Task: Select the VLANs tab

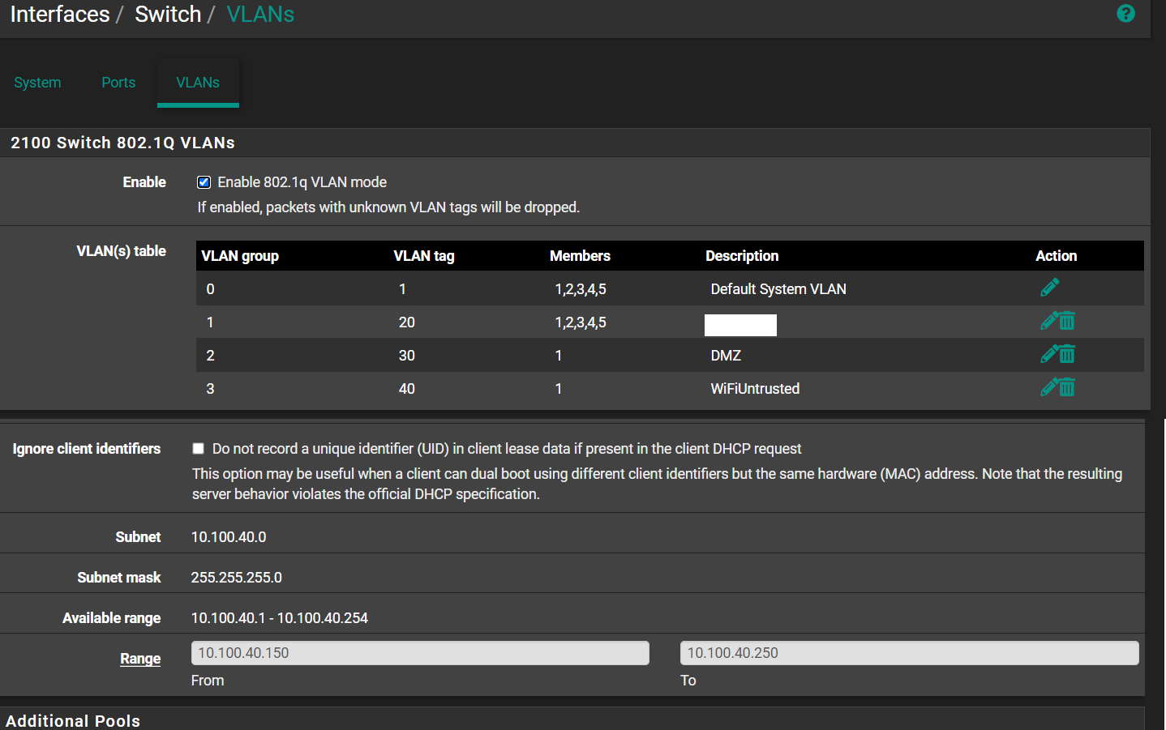Action: pyautogui.click(x=198, y=83)
